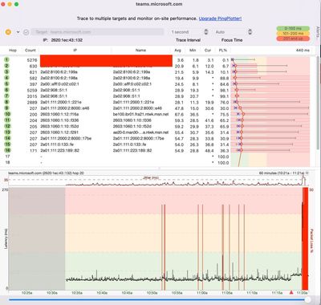Adjust the 1 second trace interval stepper
321x305 pixels.
206,32
